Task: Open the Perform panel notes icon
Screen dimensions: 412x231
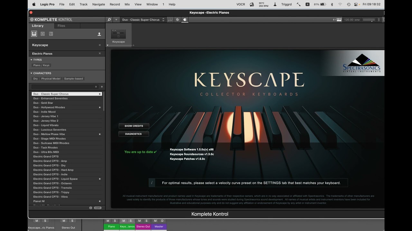Action: click(170, 20)
